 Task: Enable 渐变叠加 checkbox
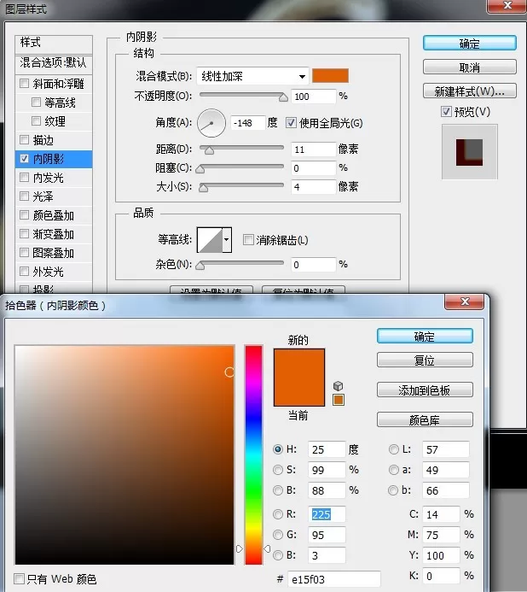24,234
